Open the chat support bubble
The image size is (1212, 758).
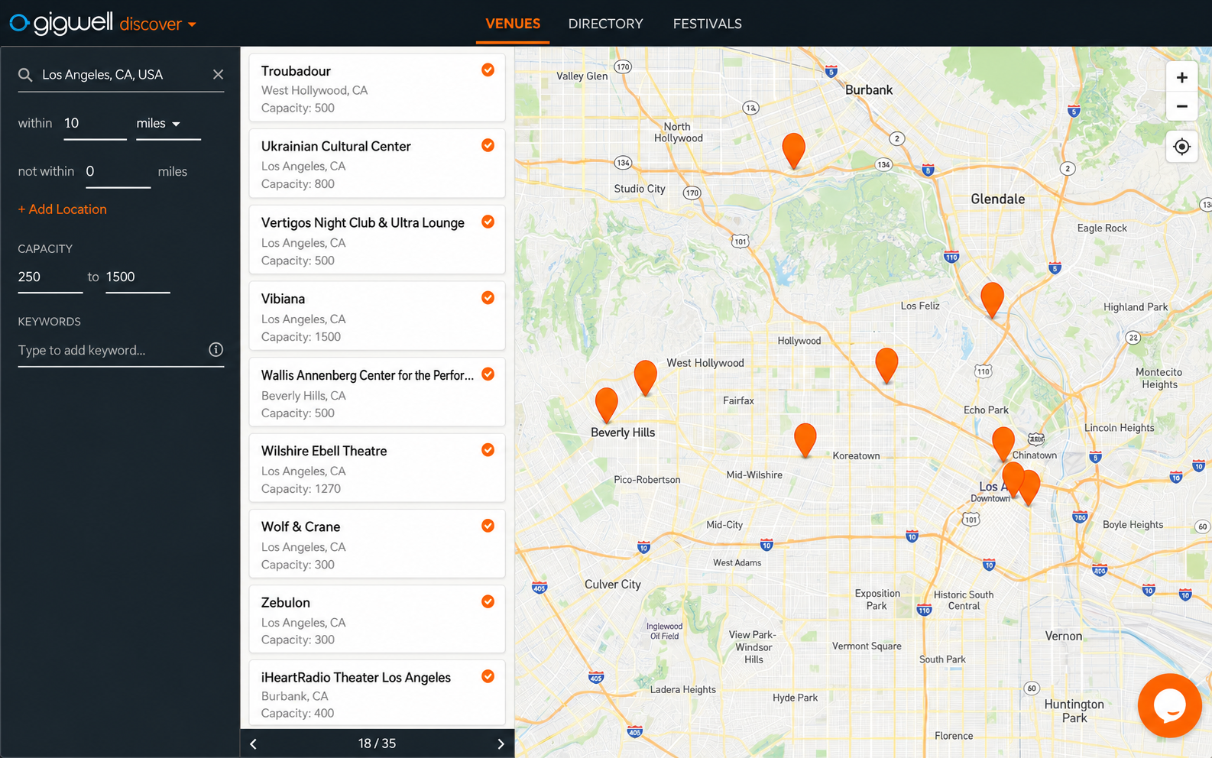(1169, 705)
